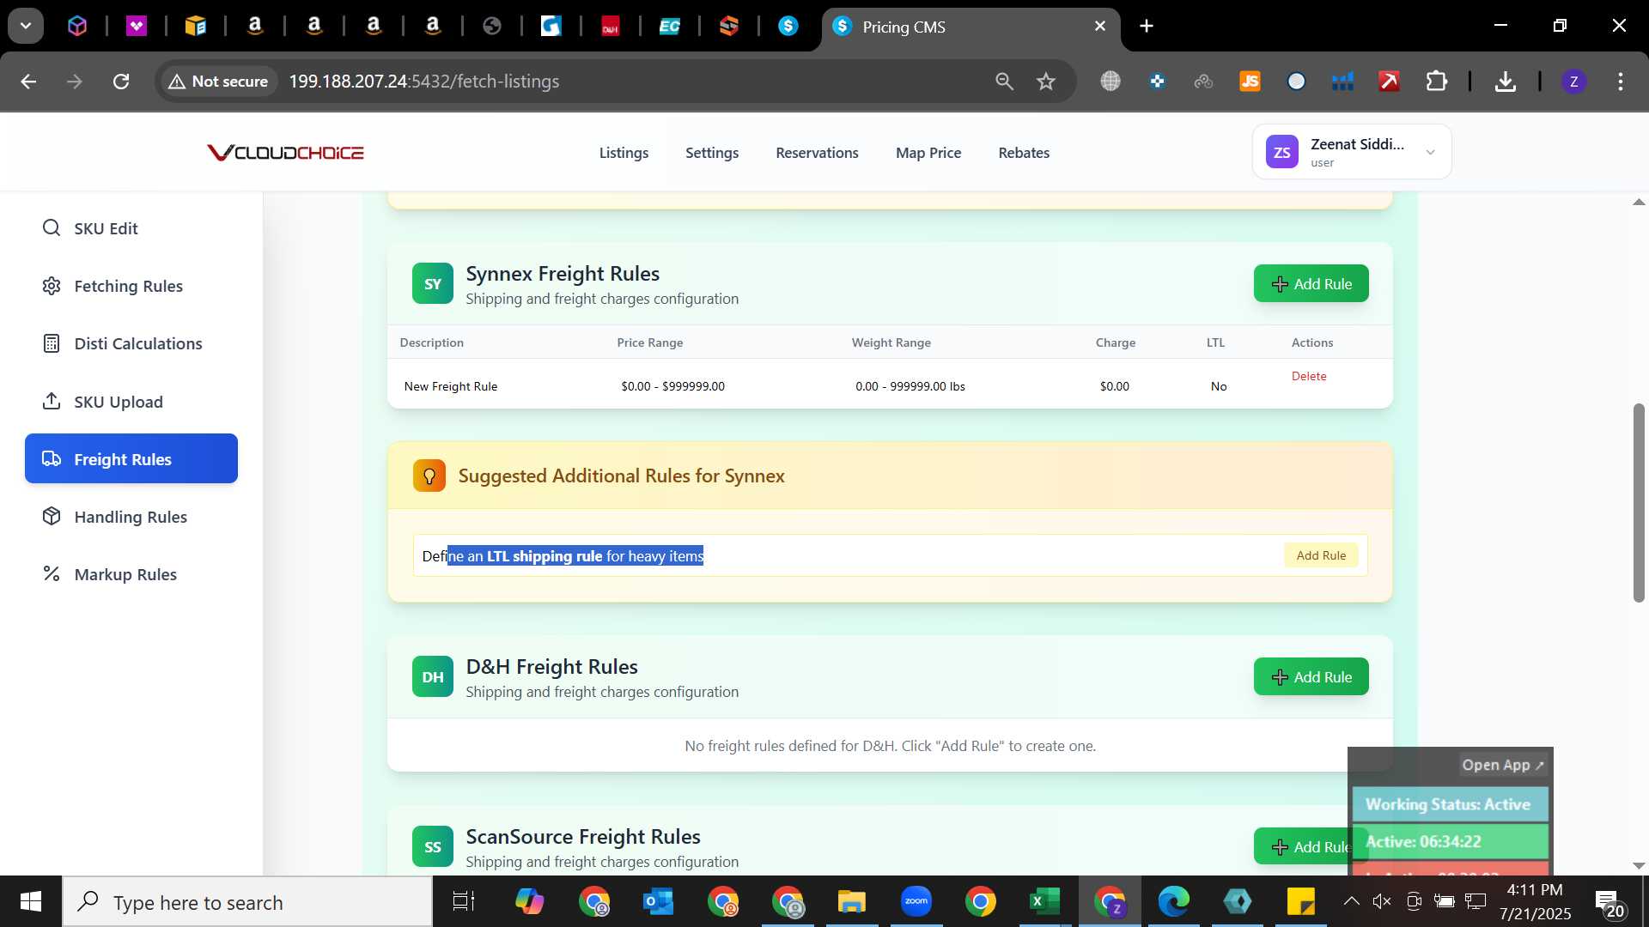Screen dimensions: 1649x927
Task: Click the red arrow extension icon
Action: (x=1389, y=82)
